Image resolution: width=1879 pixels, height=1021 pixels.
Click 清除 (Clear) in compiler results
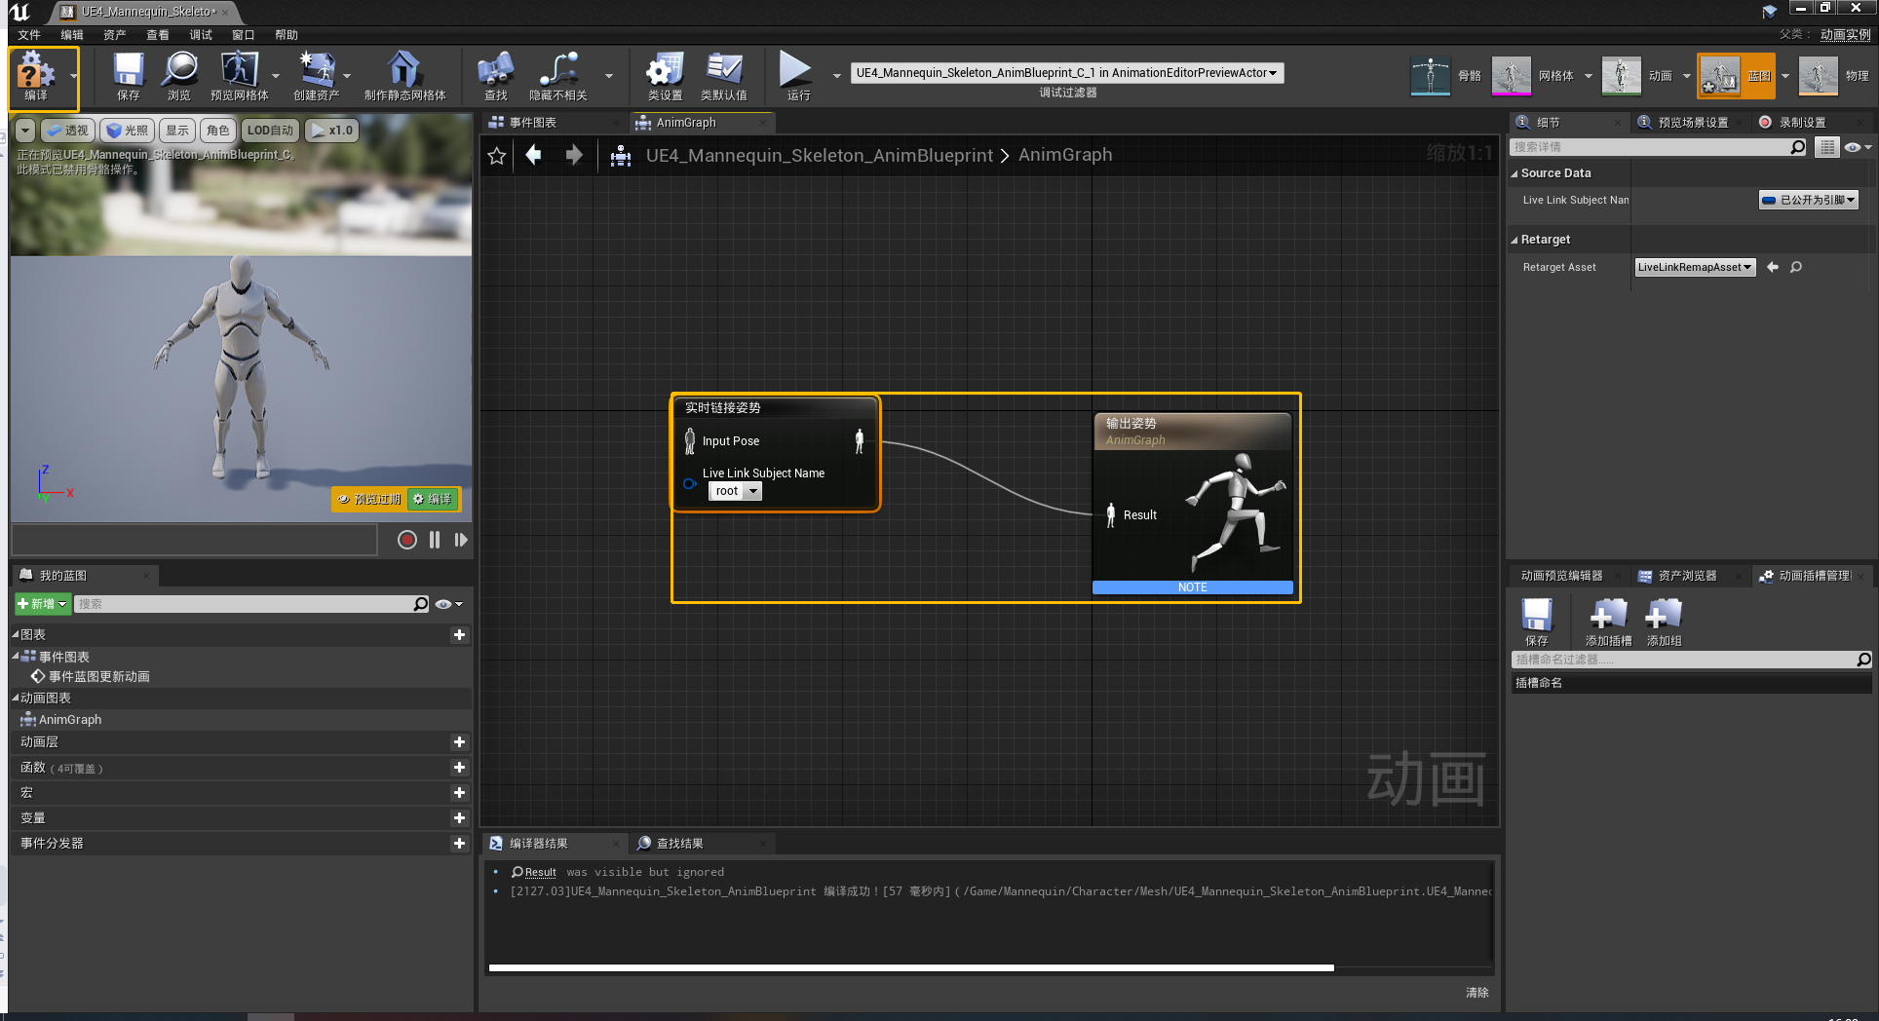1476,992
